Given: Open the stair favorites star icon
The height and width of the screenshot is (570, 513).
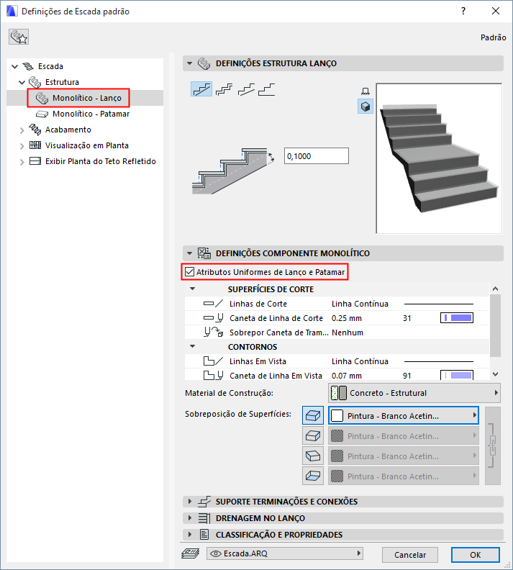Looking at the screenshot, I should [x=19, y=37].
